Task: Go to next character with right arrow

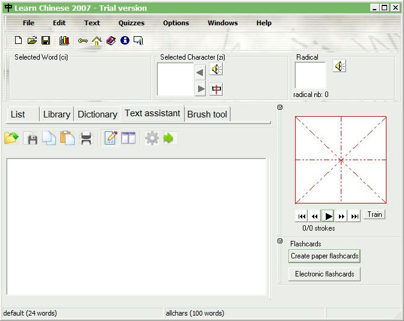Action: [x=200, y=89]
